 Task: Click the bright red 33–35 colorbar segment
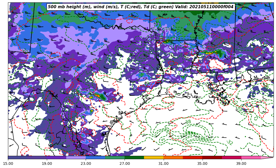[193, 157]
